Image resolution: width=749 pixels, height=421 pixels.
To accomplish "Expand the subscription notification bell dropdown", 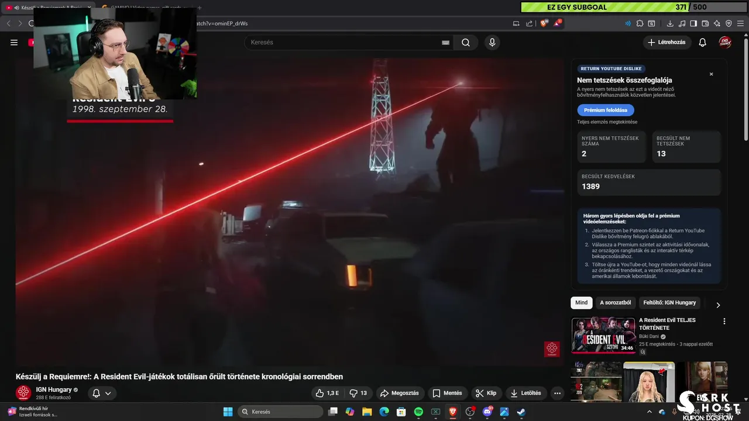I will (102, 393).
